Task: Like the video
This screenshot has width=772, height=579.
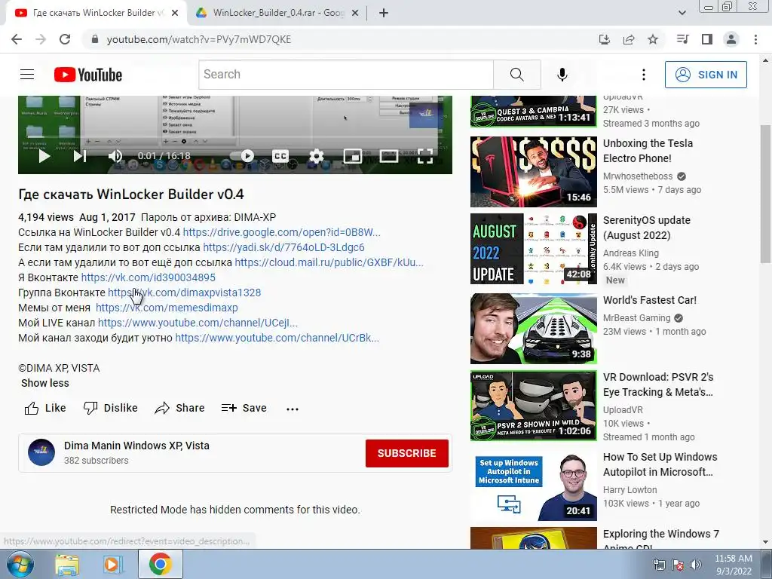Action: click(44, 408)
